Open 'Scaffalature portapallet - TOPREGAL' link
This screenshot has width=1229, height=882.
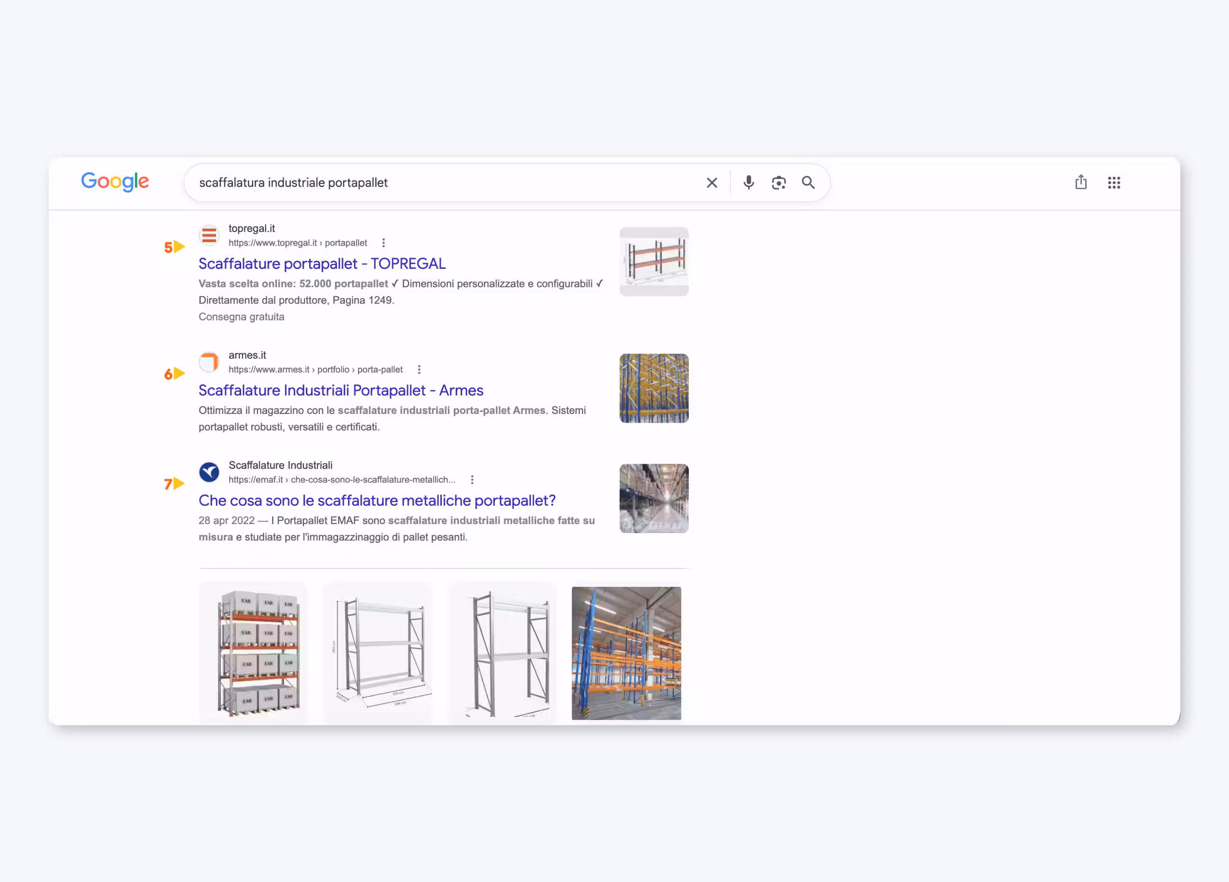tap(322, 263)
